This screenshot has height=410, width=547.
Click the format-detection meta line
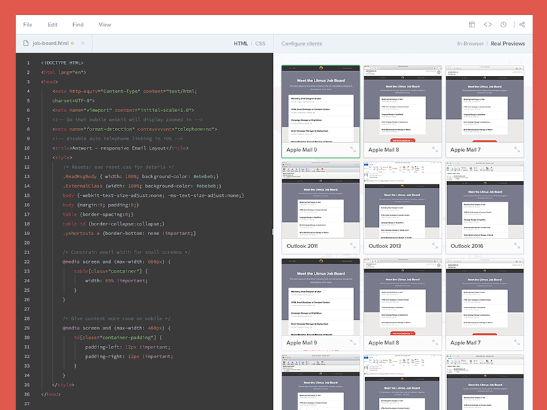(x=135, y=129)
